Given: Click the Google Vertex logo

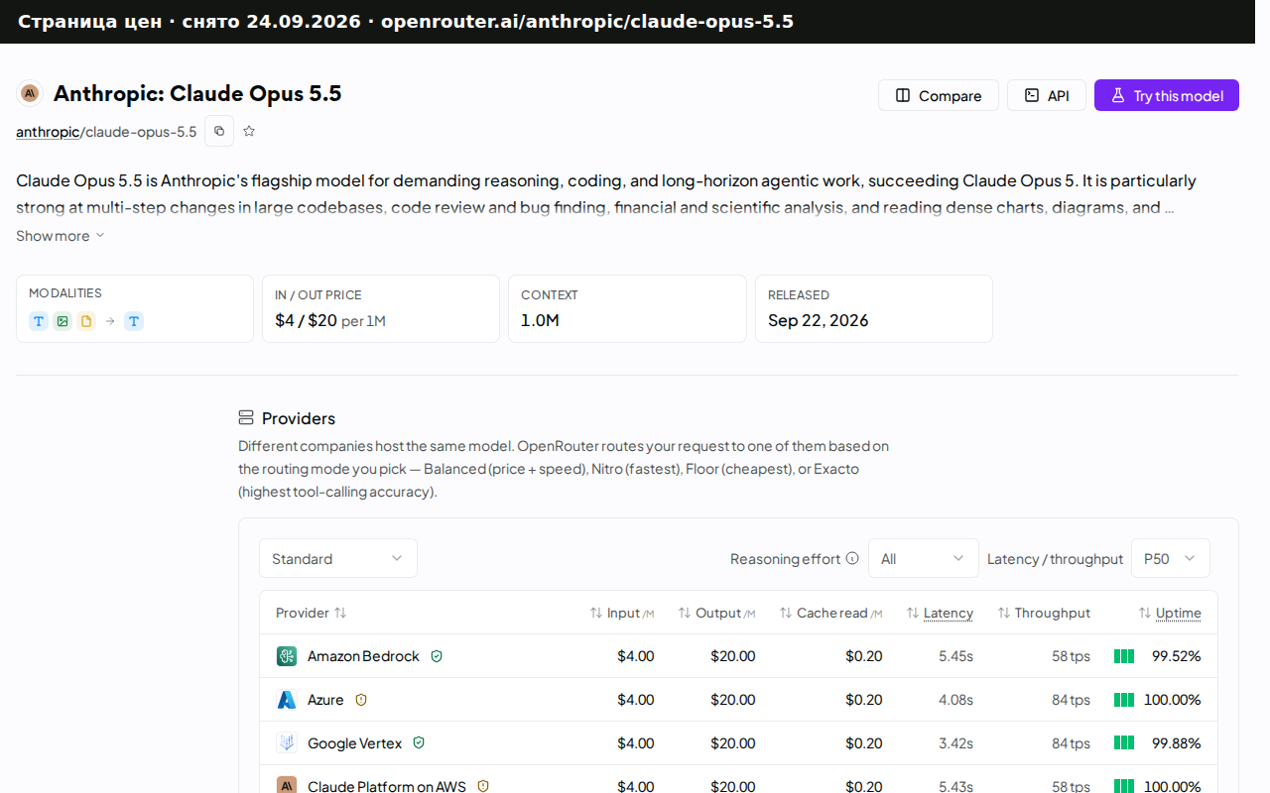Looking at the screenshot, I should point(287,743).
